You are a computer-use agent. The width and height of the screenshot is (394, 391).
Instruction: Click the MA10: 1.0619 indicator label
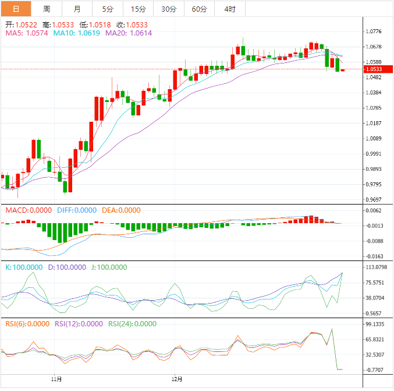[77, 34]
